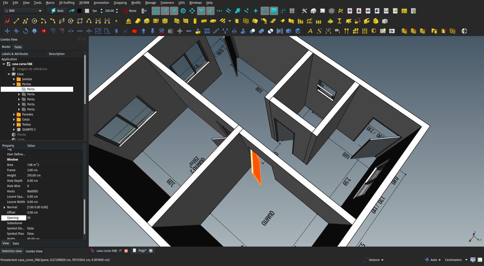Select the Circle drawing tool

[35, 21]
